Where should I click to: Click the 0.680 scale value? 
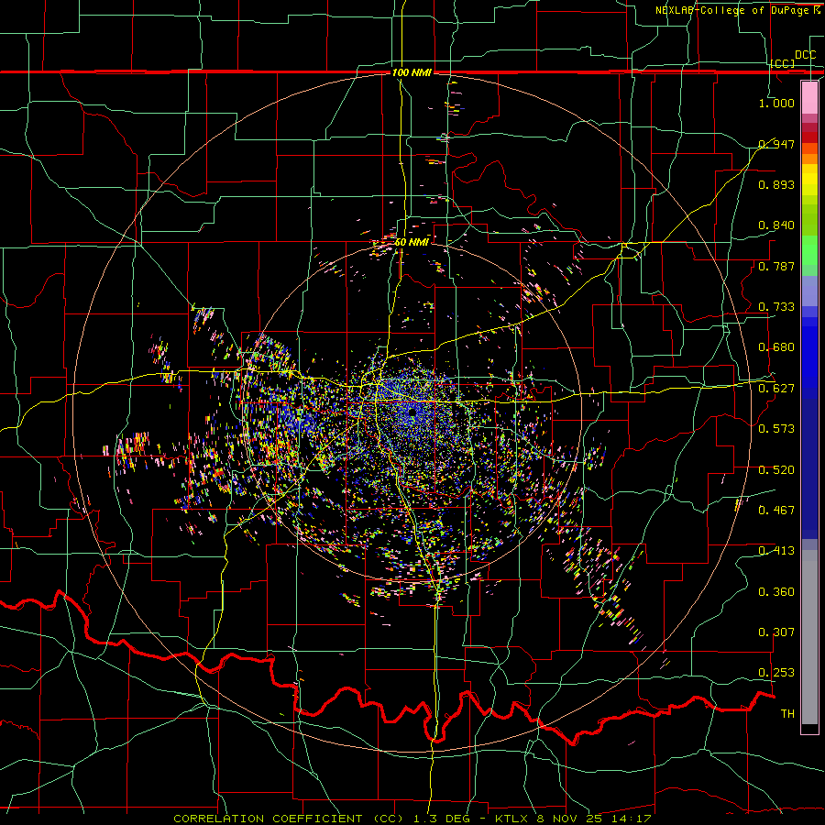[x=776, y=347]
